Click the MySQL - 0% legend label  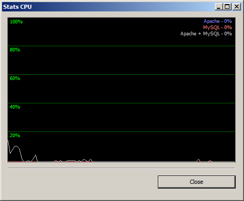click(218, 28)
